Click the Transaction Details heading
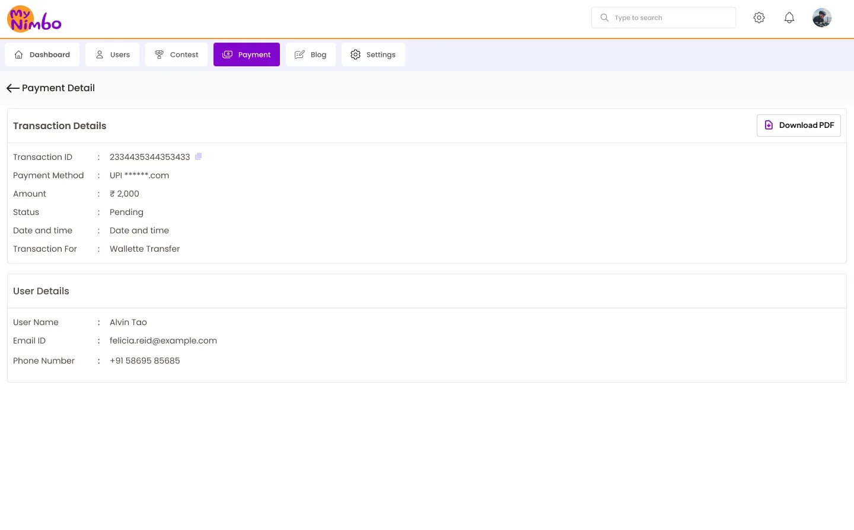The image size is (854, 530). 60,126
